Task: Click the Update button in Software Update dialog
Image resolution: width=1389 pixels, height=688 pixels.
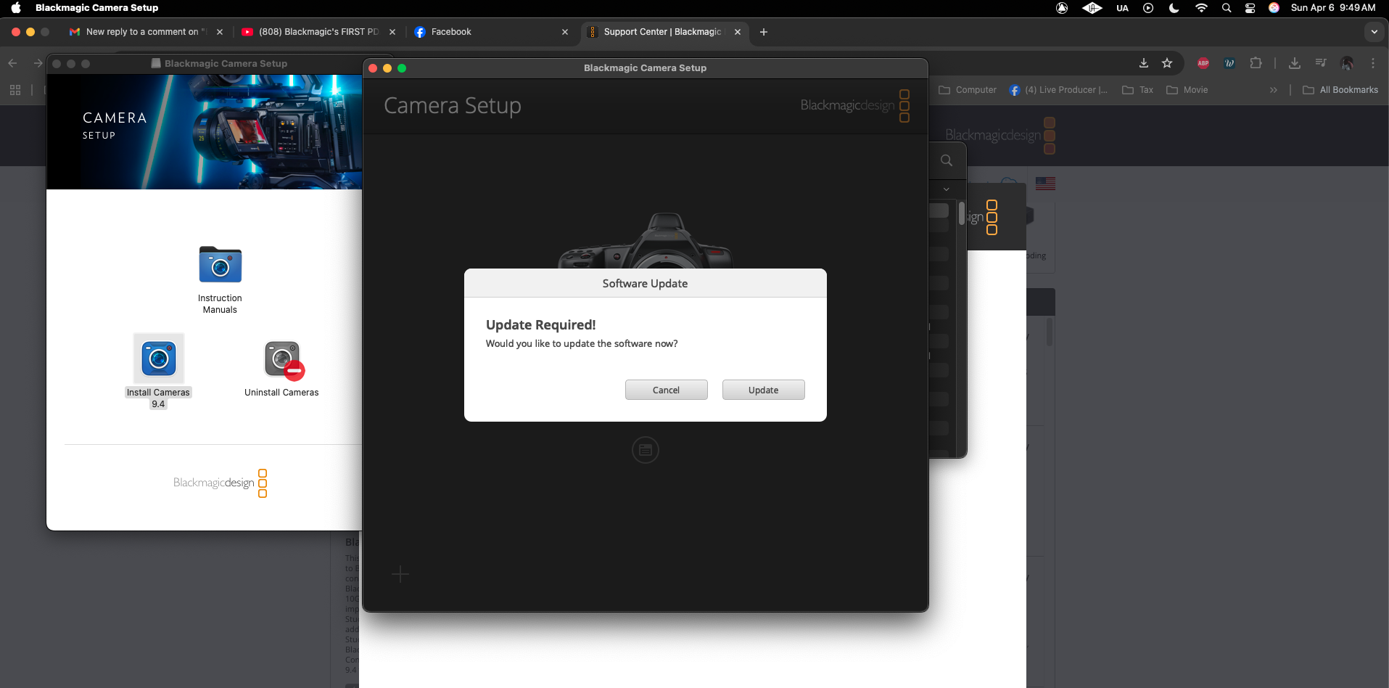Action: pos(763,390)
